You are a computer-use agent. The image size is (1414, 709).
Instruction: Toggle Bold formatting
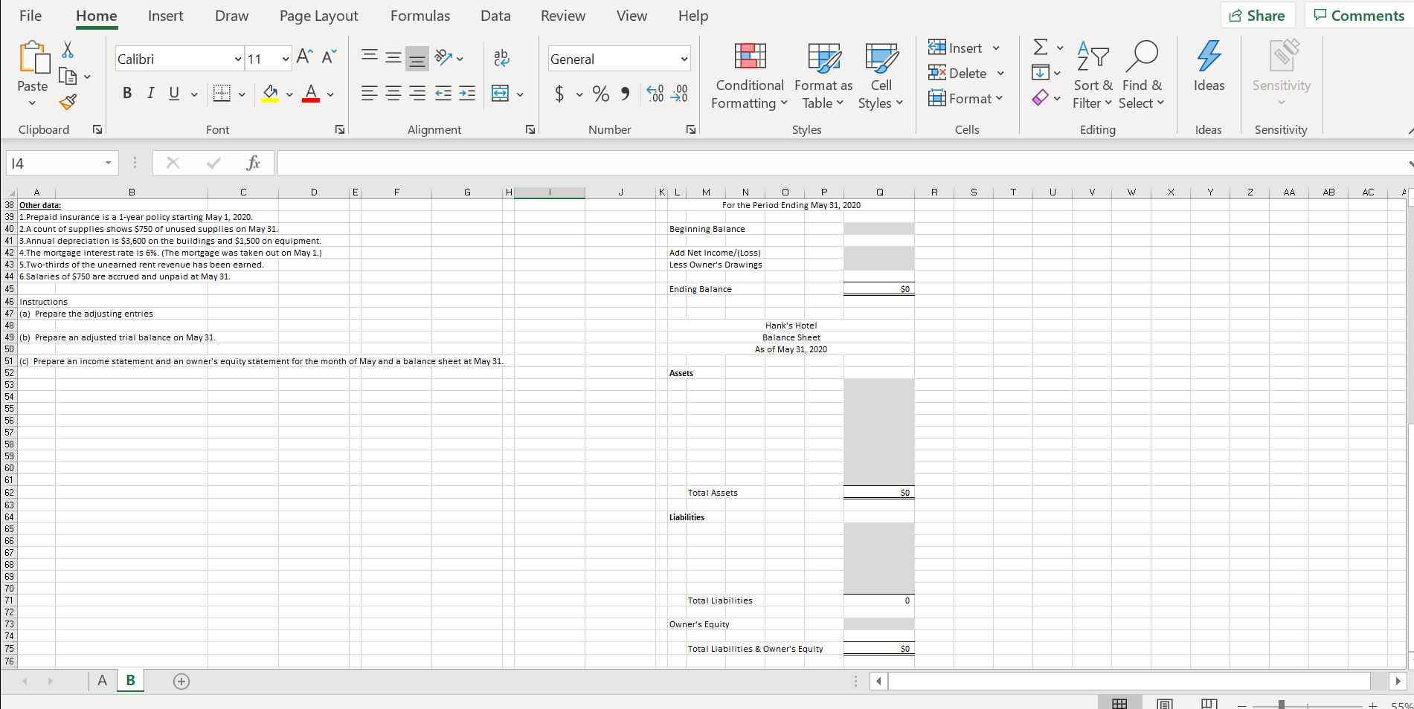(x=127, y=93)
